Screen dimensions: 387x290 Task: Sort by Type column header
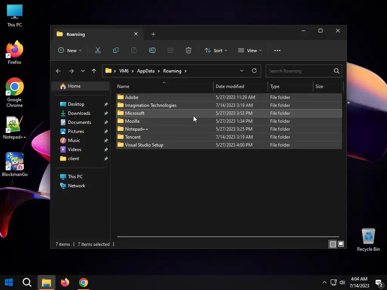[x=290, y=86]
